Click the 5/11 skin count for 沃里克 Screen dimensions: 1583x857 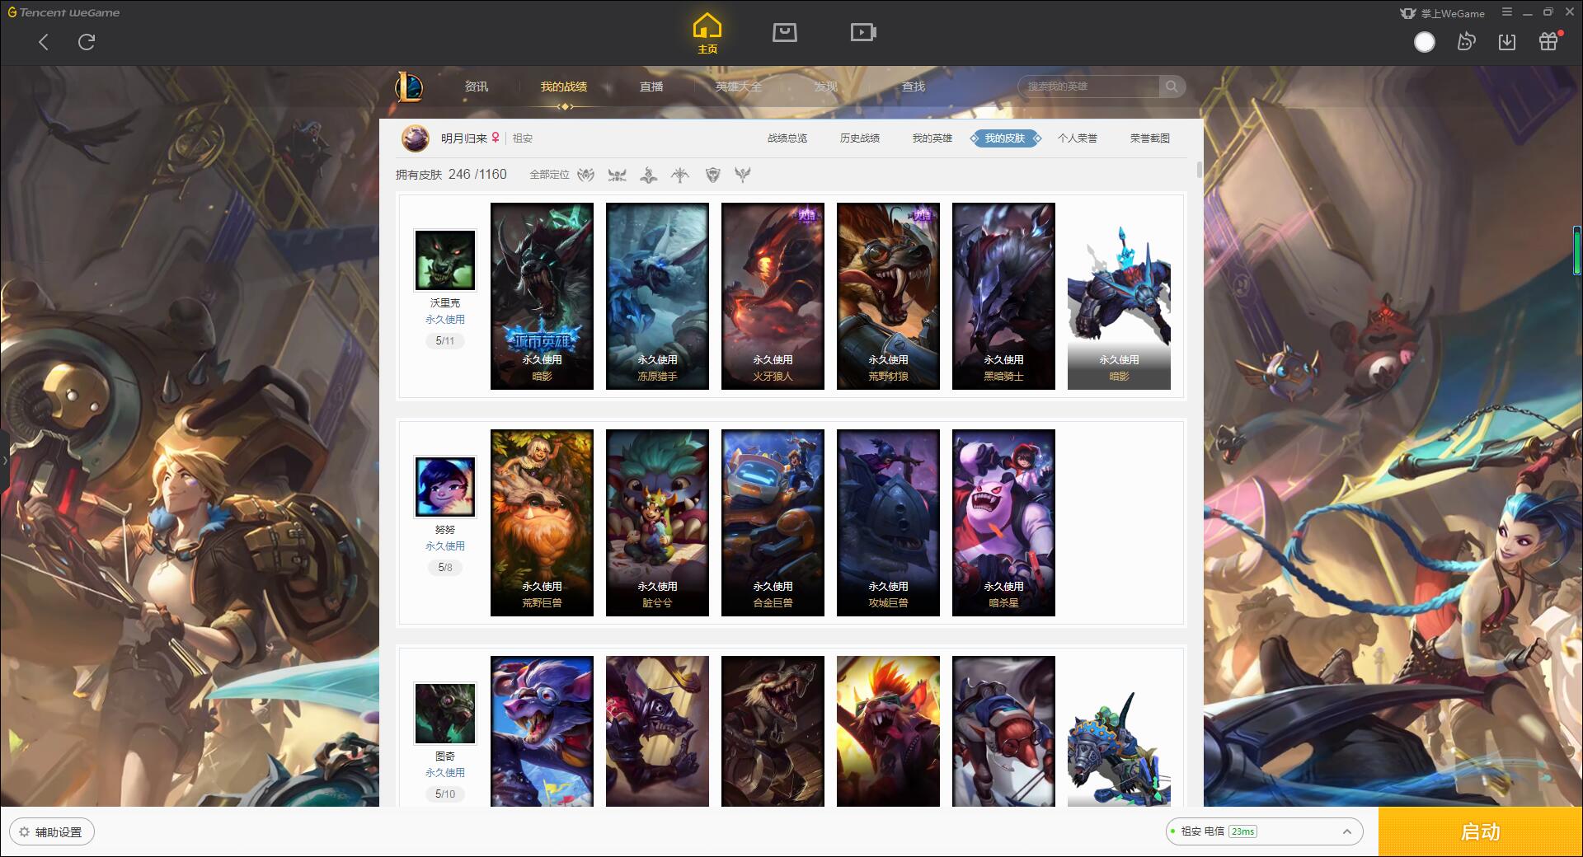tap(445, 341)
